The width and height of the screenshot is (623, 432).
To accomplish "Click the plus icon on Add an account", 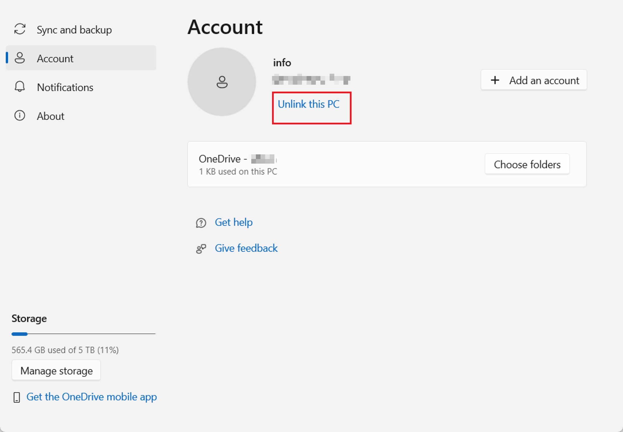I will coord(495,80).
